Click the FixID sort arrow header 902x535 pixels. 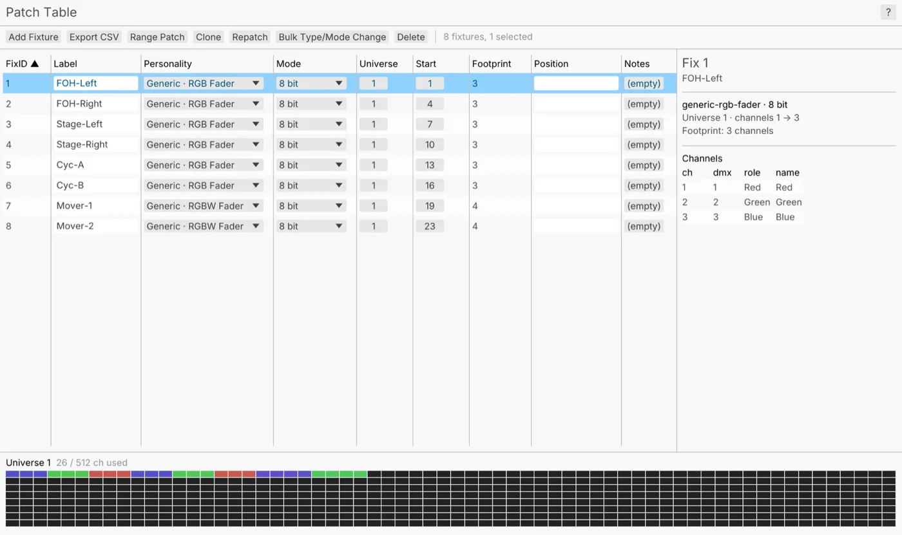click(x=23, y=64)
